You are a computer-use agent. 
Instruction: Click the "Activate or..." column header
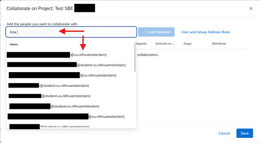(164, 44)
